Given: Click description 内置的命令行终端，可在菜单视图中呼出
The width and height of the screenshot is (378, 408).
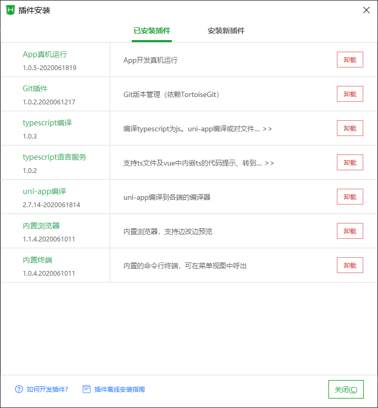Looking at the screenshot, I should click(x=185, y=266).
